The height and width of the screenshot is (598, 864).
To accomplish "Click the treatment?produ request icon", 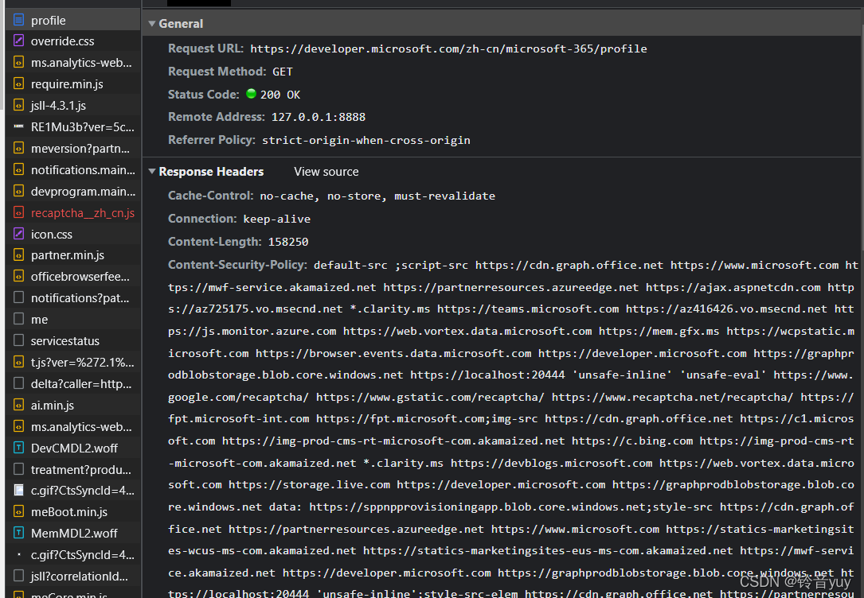I will point(19,469).
